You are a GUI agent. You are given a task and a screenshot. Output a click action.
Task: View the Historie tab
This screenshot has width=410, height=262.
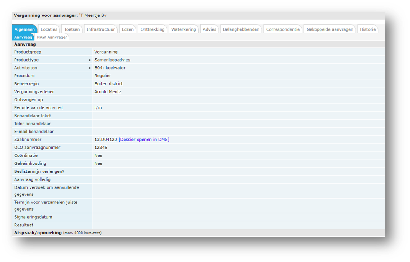(x=367, y=29)
